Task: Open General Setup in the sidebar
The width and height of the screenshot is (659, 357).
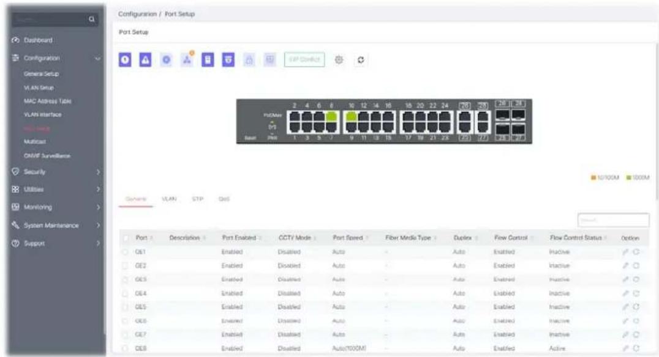Action: tap(41, 74)
